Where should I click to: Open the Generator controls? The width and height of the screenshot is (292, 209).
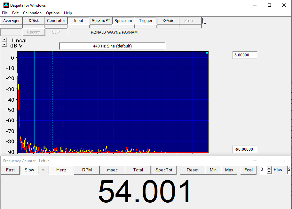tap(56, 21)
